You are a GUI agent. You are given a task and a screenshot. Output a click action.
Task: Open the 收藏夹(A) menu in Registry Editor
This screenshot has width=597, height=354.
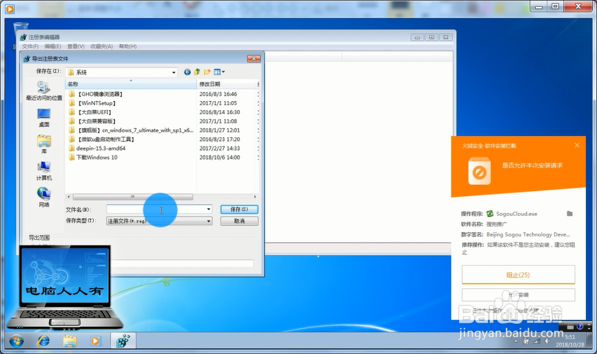coord(102,46)
